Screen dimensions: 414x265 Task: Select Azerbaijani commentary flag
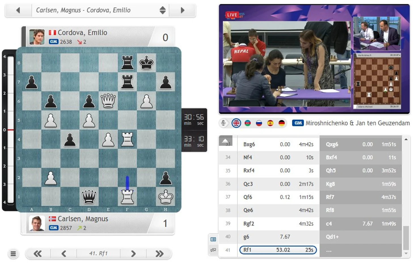248,123
